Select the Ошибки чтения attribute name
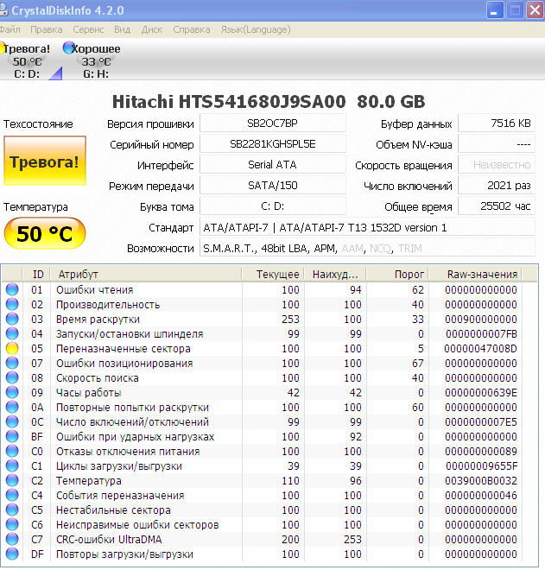 pos(94,289)
